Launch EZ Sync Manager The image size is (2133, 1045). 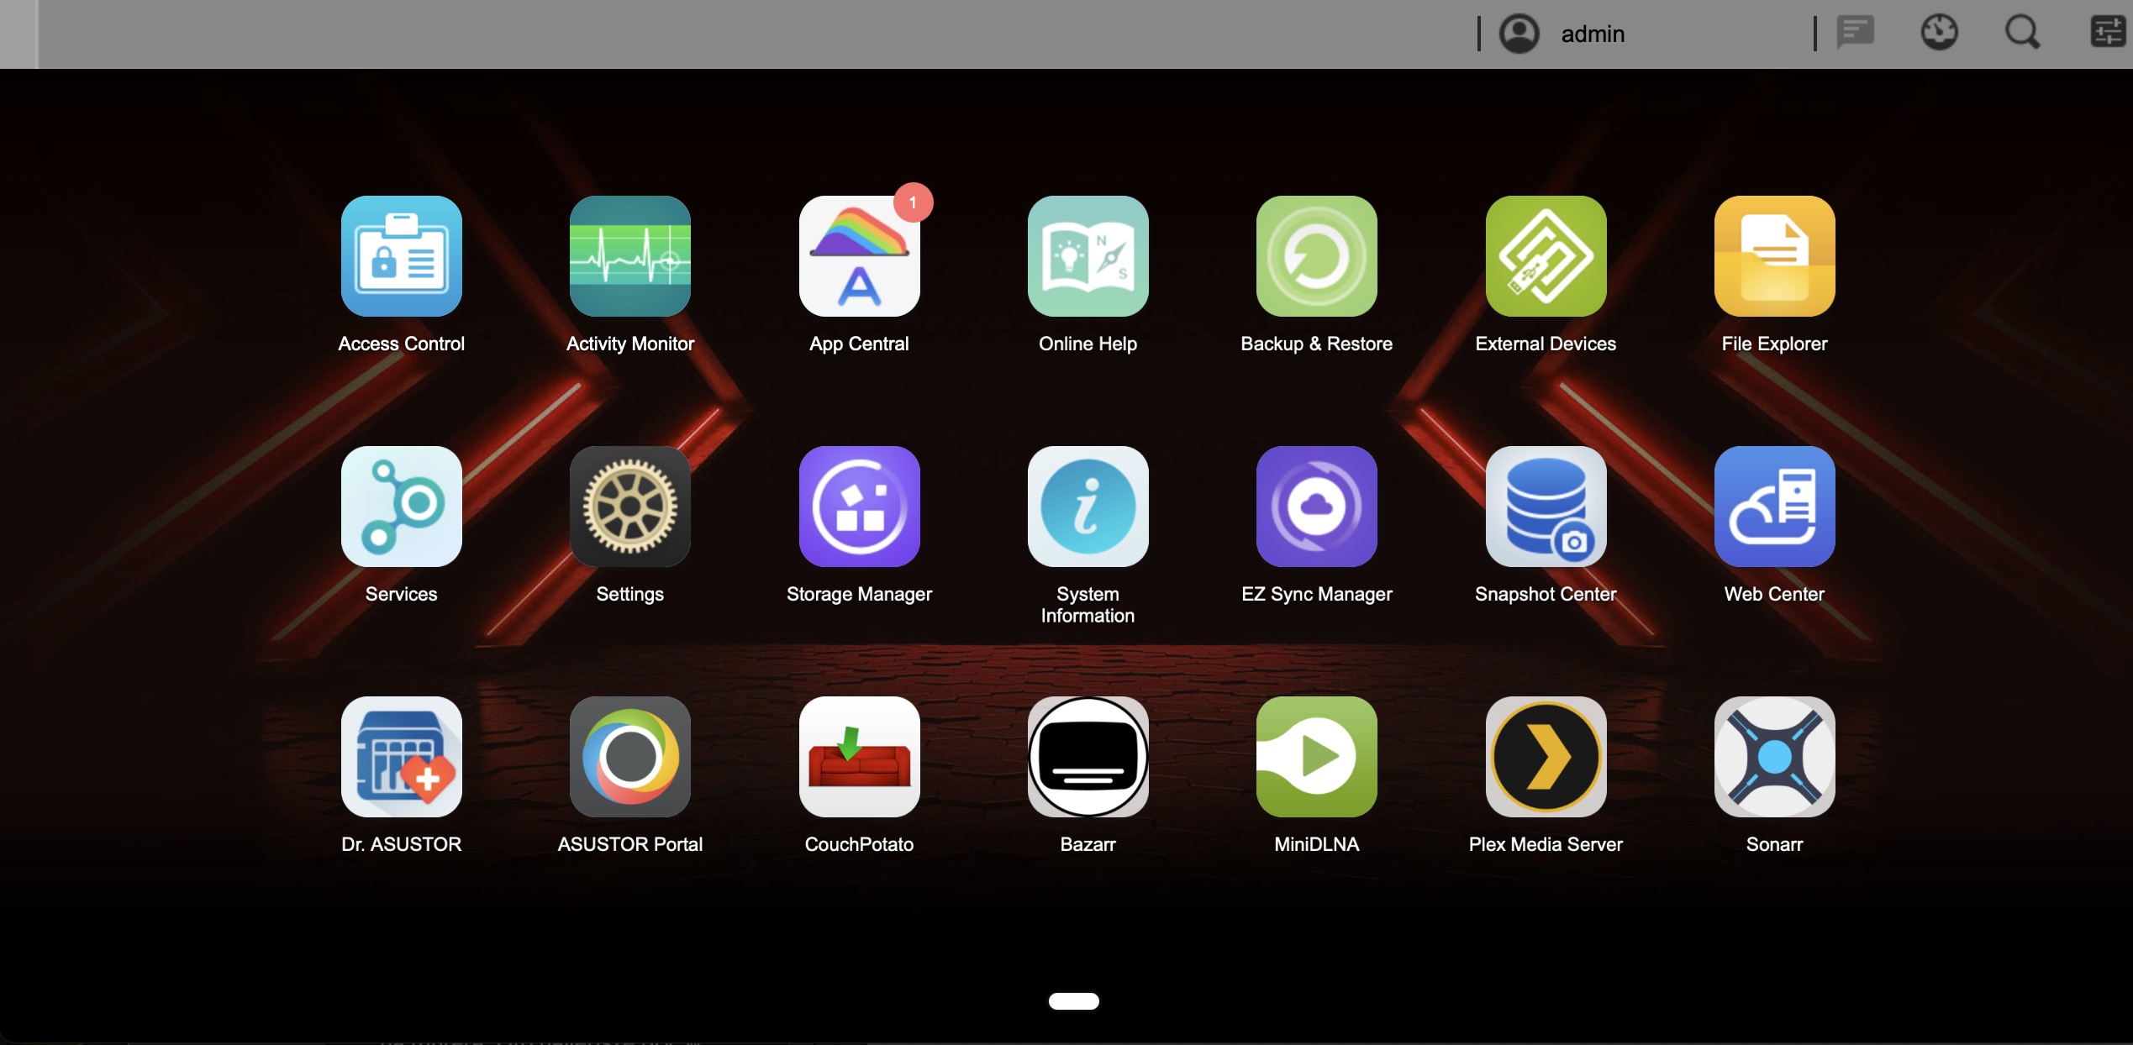(x=1317, y=507)
